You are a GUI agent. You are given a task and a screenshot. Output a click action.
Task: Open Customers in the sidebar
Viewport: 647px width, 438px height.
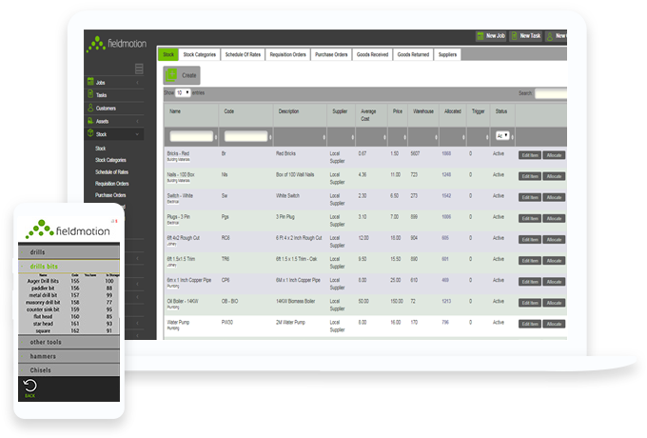point(106,109)
